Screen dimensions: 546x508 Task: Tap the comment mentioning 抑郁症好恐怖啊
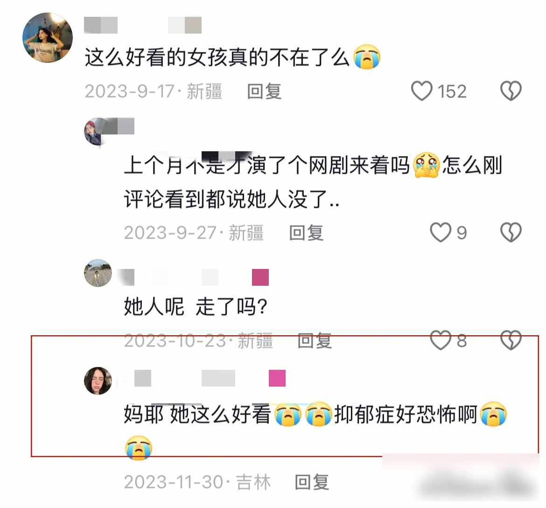click(x=315, y=430)
